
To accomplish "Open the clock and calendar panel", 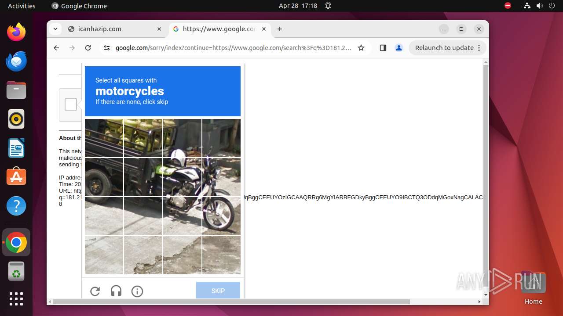I will 298,6.
